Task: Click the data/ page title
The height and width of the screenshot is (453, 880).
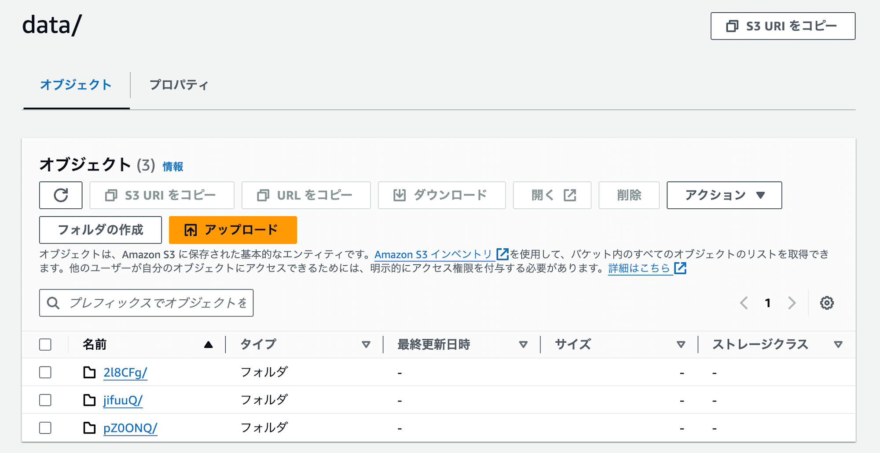Action: coord(52,25)
